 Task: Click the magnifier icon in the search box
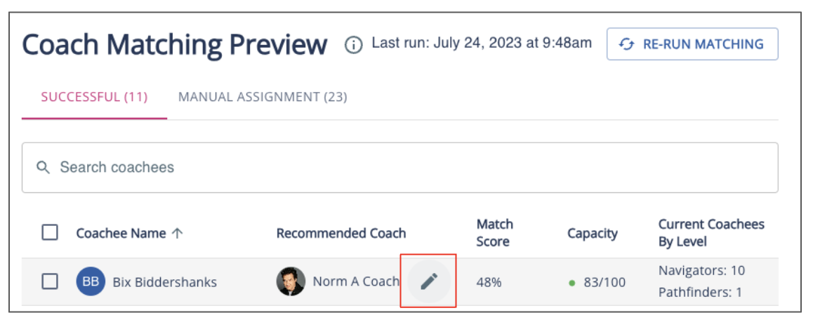coord(44,168)
